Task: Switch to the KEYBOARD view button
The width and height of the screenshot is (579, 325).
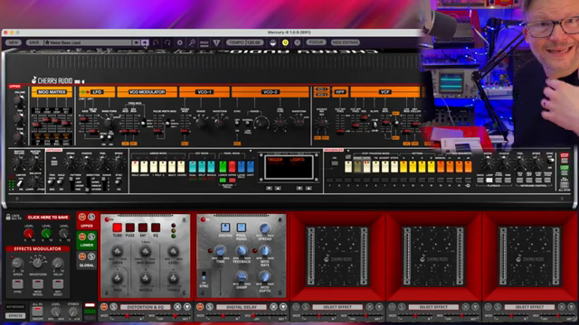Action: pos(15,307)
